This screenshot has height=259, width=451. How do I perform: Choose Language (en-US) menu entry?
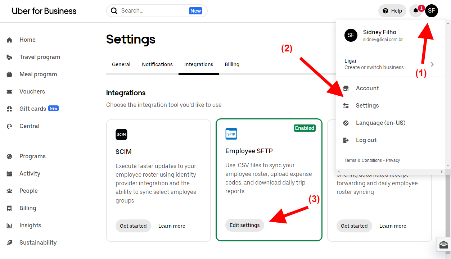(380, 123)
